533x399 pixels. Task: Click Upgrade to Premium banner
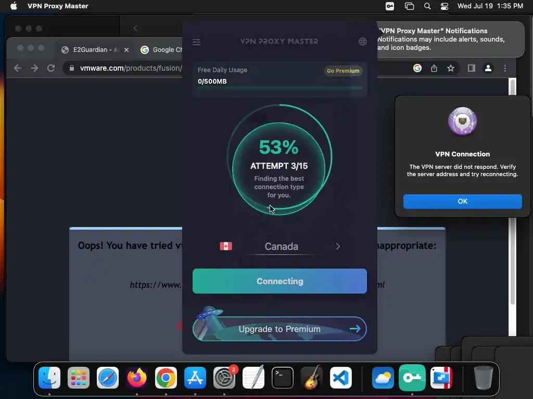click(x=280, y=329)
